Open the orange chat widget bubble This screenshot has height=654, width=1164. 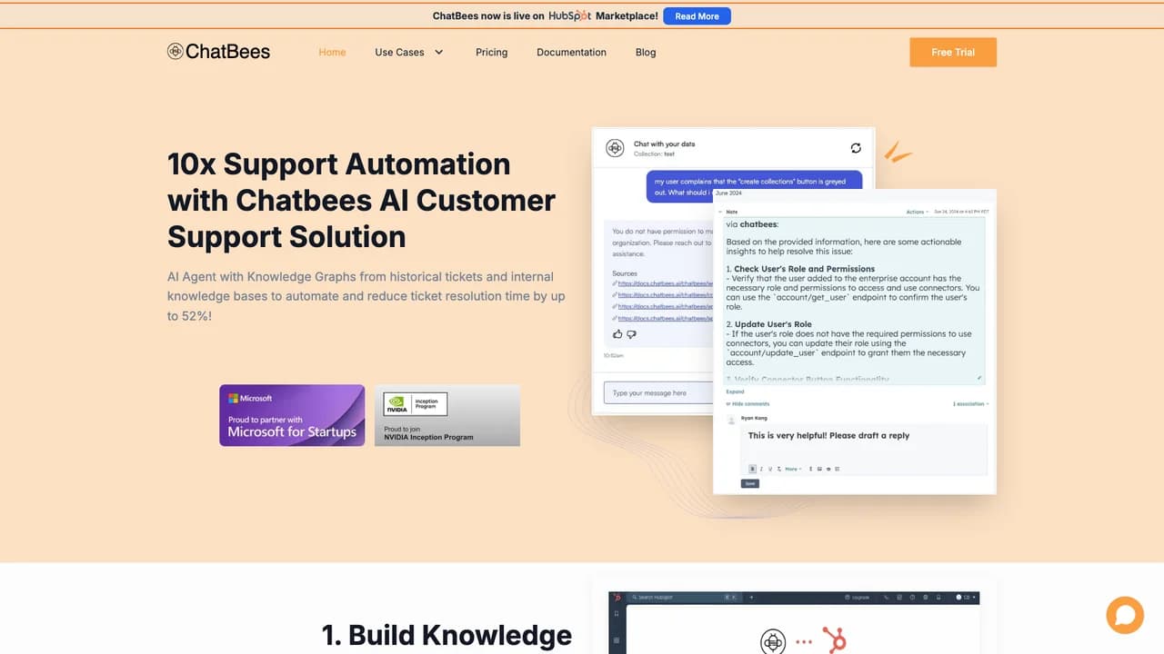coord(1125,615)
